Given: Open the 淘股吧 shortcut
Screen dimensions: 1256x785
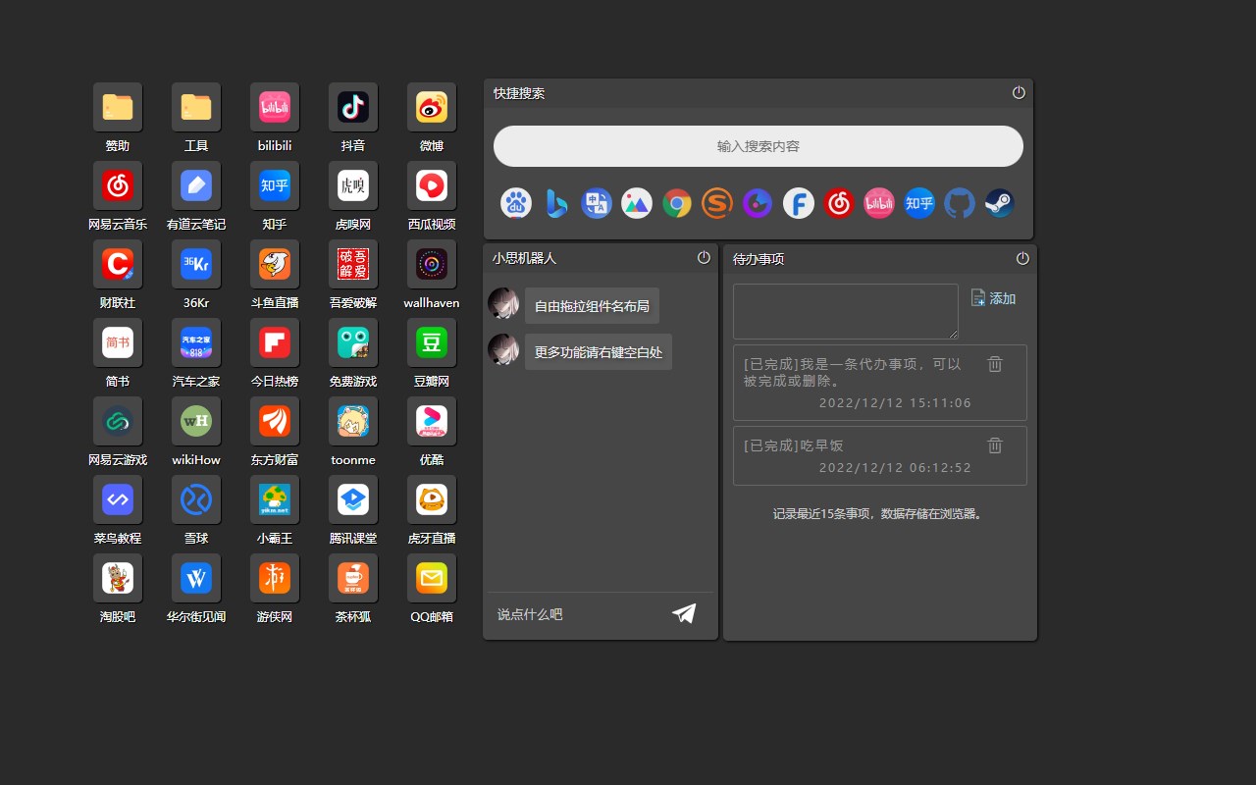Looking at the screenshot, I should point(118,578).
